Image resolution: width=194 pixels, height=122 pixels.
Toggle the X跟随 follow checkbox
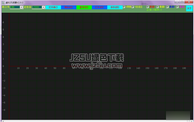[x=124, y=7]
